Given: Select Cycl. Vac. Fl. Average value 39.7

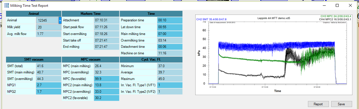Looking at the screenshot, I should pos(169,72).
